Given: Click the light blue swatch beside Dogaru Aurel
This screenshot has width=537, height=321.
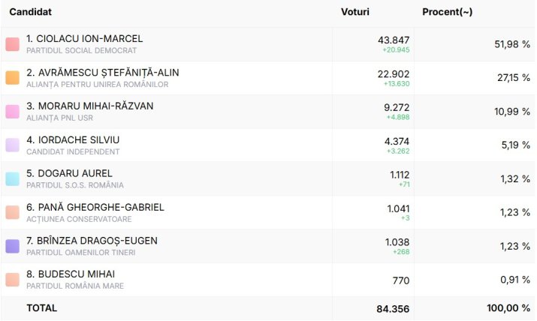Looking at the screenshot, I should pos(12,178).
